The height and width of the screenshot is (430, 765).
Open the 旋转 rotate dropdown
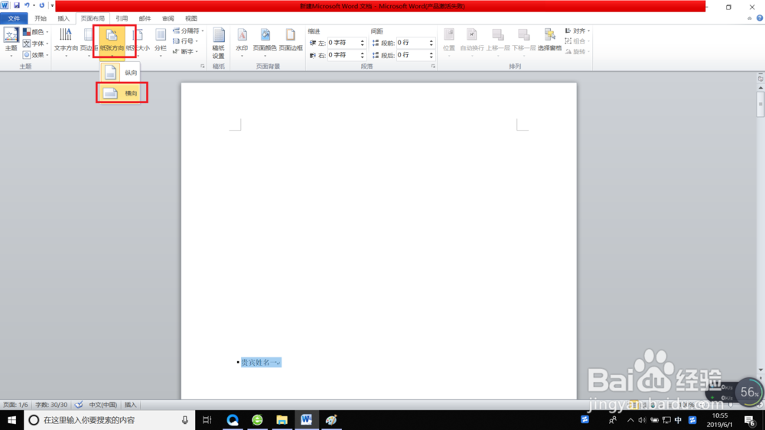(577, 52)
